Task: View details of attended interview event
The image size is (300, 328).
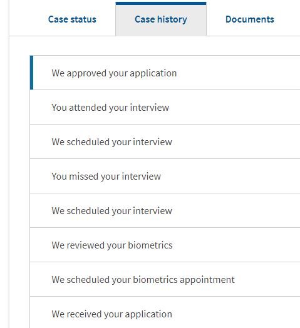Action: pos(165,107)
